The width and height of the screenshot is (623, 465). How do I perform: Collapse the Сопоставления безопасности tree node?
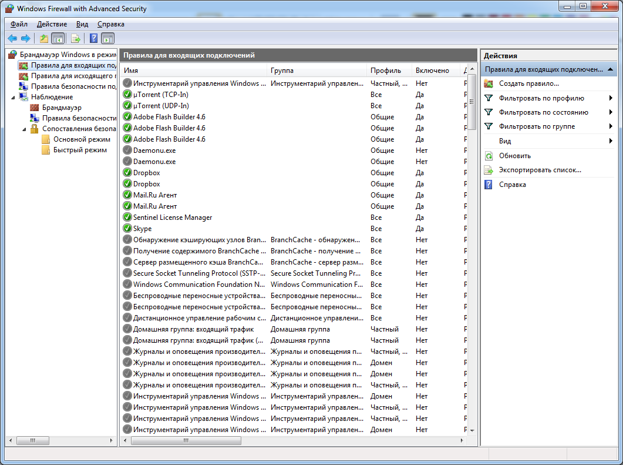25,129
